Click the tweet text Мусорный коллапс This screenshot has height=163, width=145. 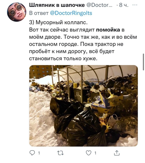coord(61,22)
